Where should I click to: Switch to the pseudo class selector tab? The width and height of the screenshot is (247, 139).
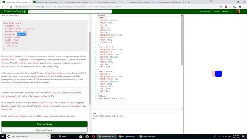pos(139,2)
